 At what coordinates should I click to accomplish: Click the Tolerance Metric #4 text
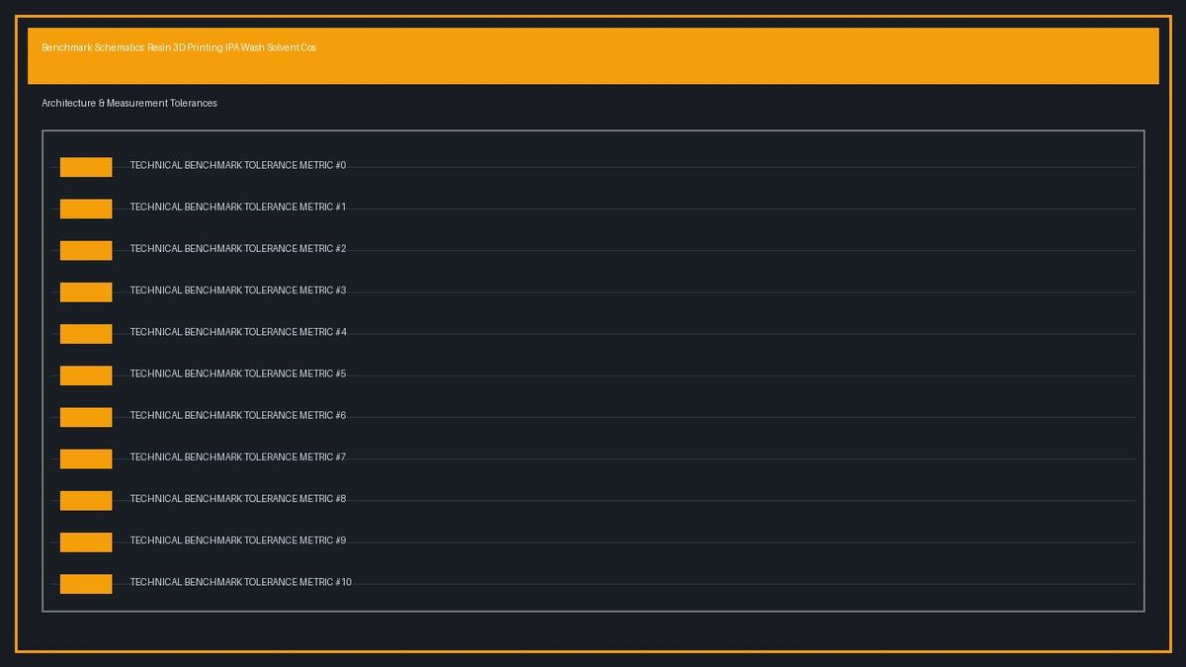[x=238, y=332]
